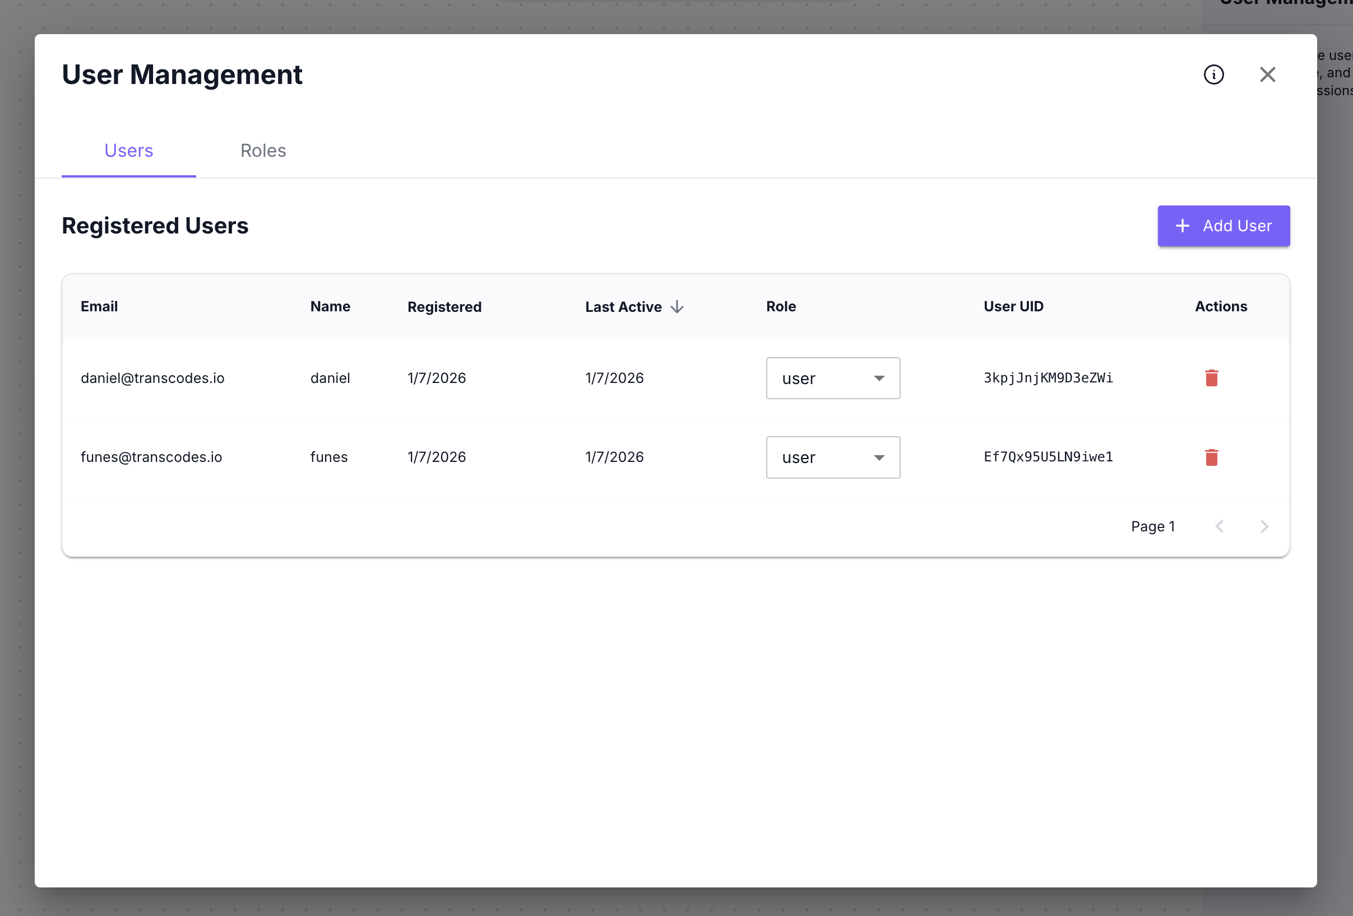This screenshot has height=916, width=1353.
Task: Click the info circle icon
Action: [1213, 74]
